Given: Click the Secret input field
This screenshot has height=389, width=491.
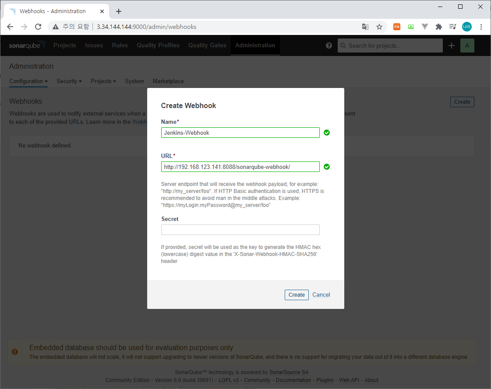Looking at the screenshot, I should tap(240, 230).
